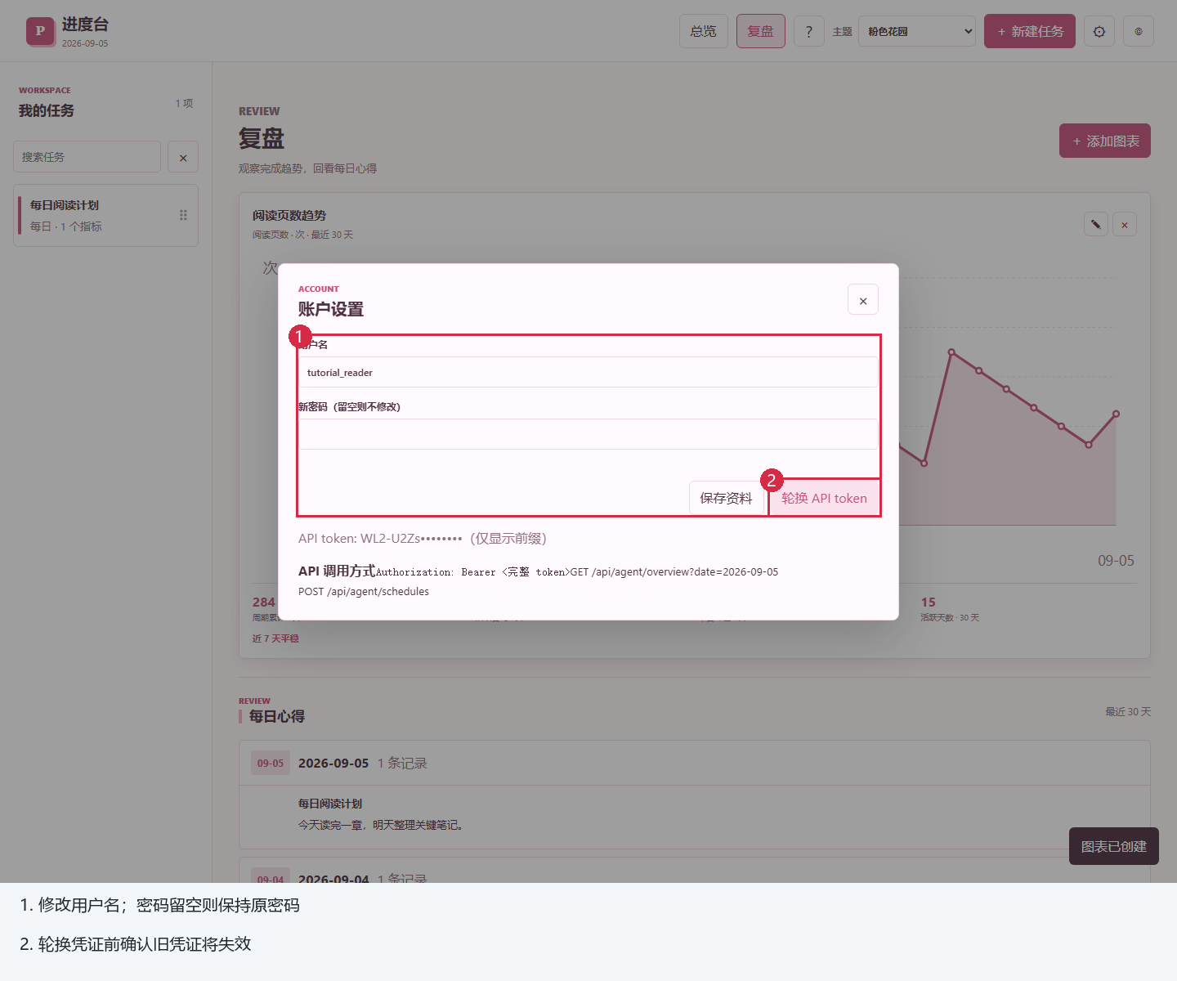Focus the 用户名 input field
Viewport: 1177px width, 981px height.
tap(588, 372)
